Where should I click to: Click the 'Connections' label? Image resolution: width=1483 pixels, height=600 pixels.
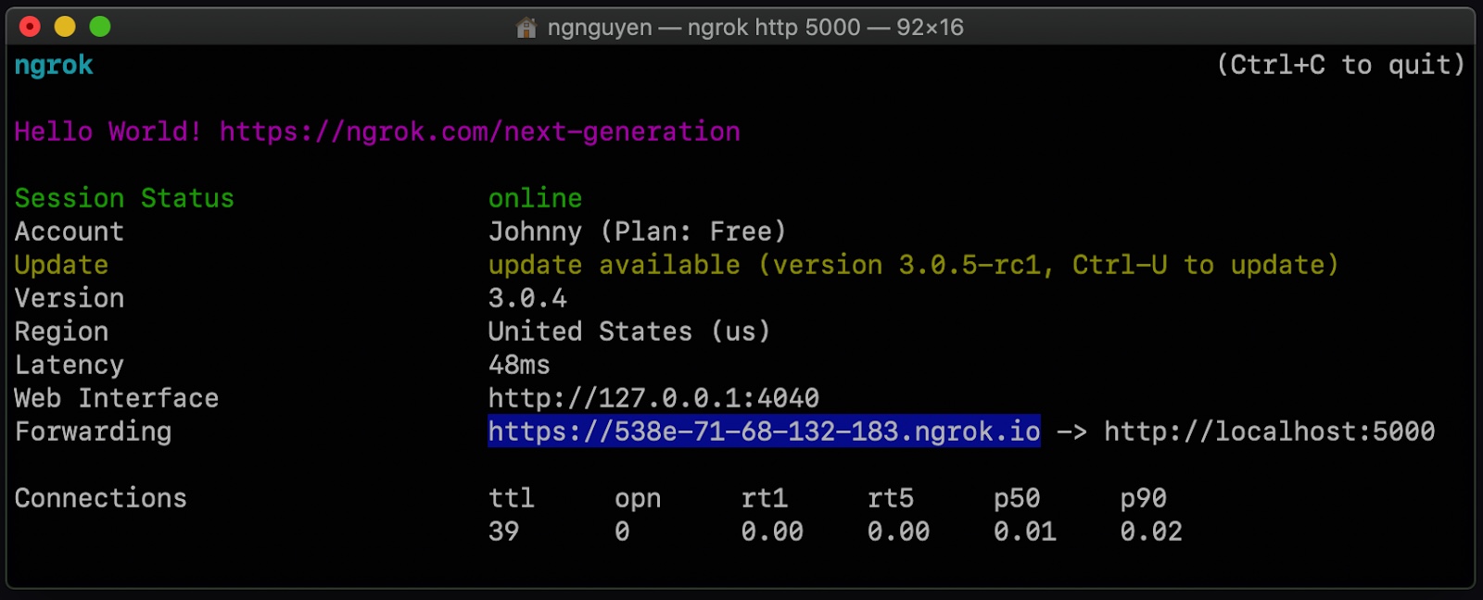point(101,498)
